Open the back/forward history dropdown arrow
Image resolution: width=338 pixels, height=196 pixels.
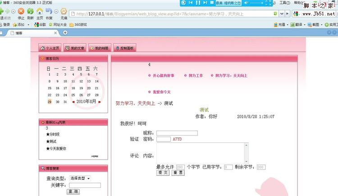click(x=13, y=11)
